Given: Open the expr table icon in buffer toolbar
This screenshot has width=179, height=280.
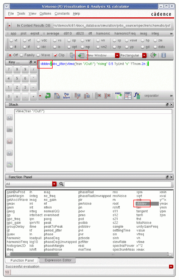Looking at the screenshot, I should pos(128,95).
